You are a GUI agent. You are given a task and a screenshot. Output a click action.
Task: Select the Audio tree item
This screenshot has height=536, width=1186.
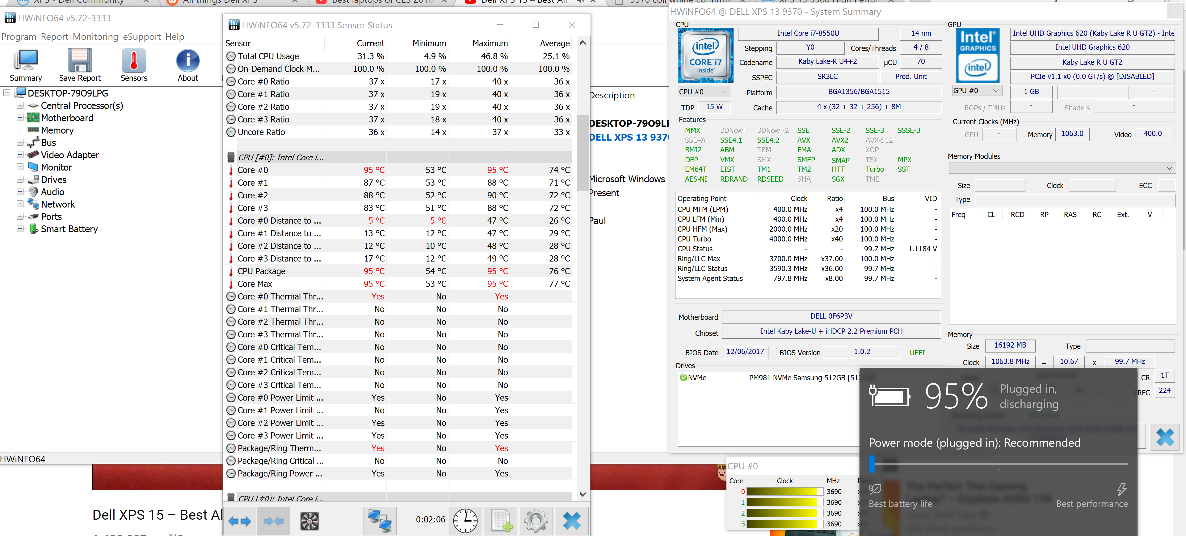click(53, 192)
